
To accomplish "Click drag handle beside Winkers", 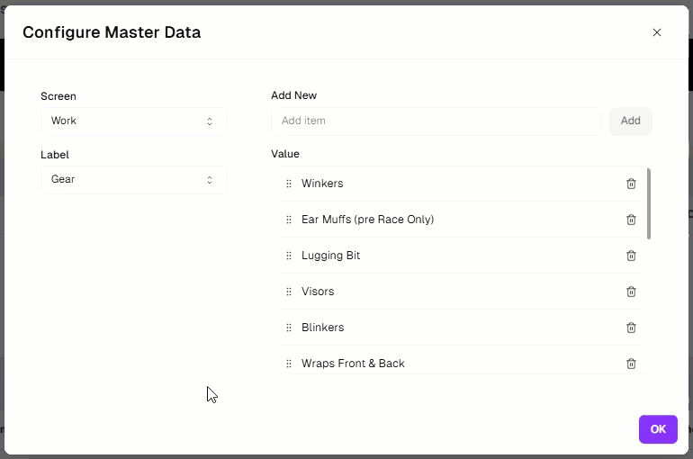I will pyautogui.click(x=289, y=184).
